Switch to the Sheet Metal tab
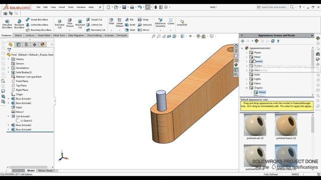This screenshot has height=180, width=321. point(44,35)
